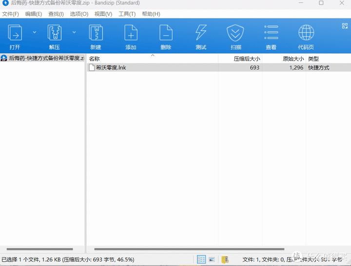The image size is (351, 266).
Task: Click the Add (添加) file icon
Action: point(131,33)
